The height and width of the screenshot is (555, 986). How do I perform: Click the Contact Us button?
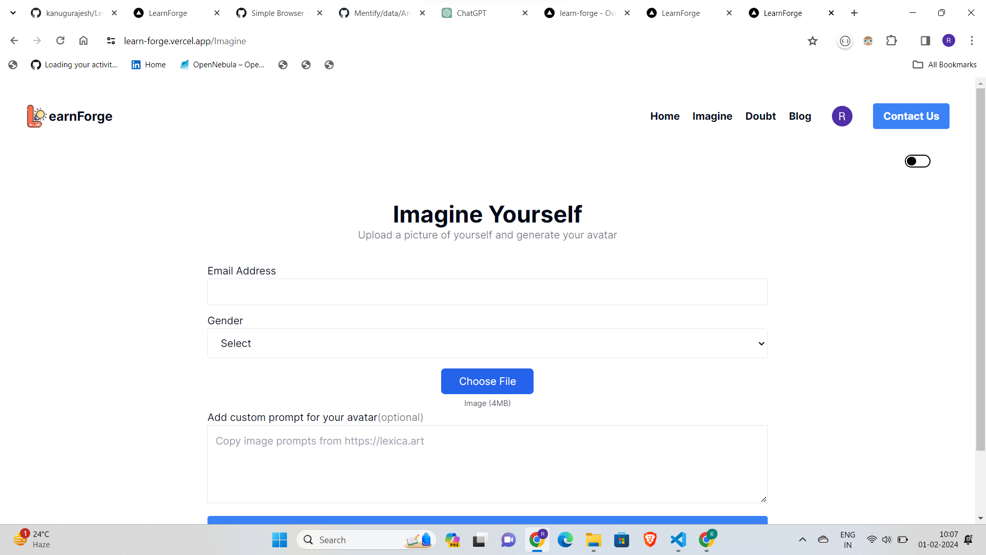(x=911, y=116)
